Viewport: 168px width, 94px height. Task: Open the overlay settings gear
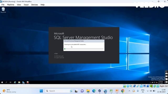(x=166, y=82)
